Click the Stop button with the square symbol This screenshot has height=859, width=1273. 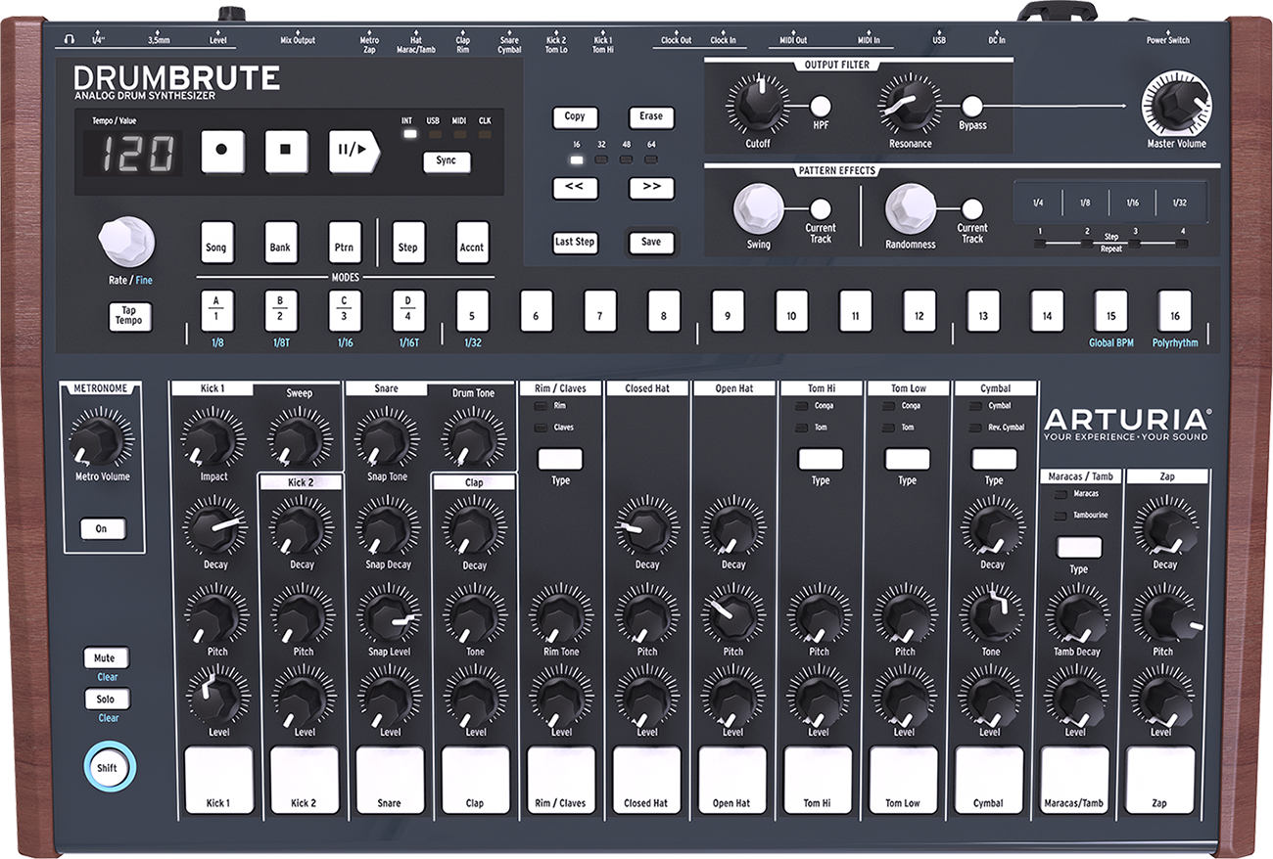tap(286, 152)
